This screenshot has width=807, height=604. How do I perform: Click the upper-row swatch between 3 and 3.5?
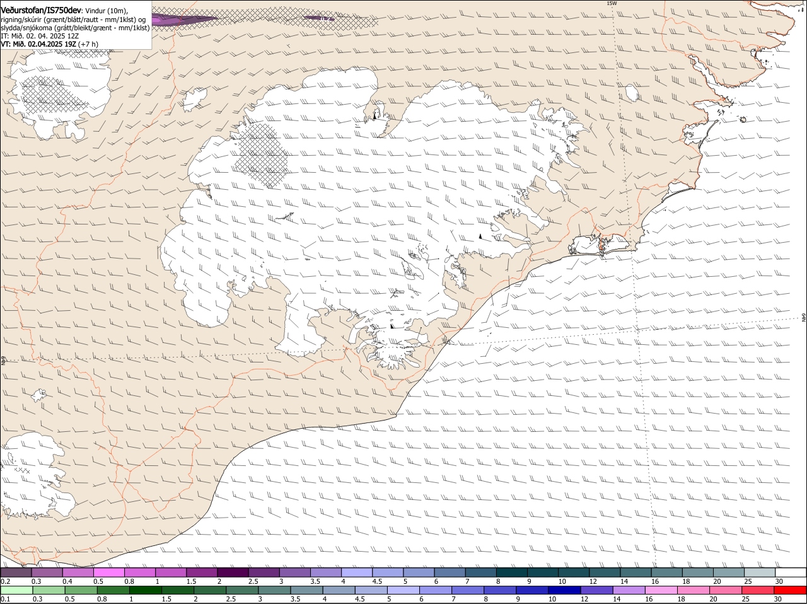(294, 572)
